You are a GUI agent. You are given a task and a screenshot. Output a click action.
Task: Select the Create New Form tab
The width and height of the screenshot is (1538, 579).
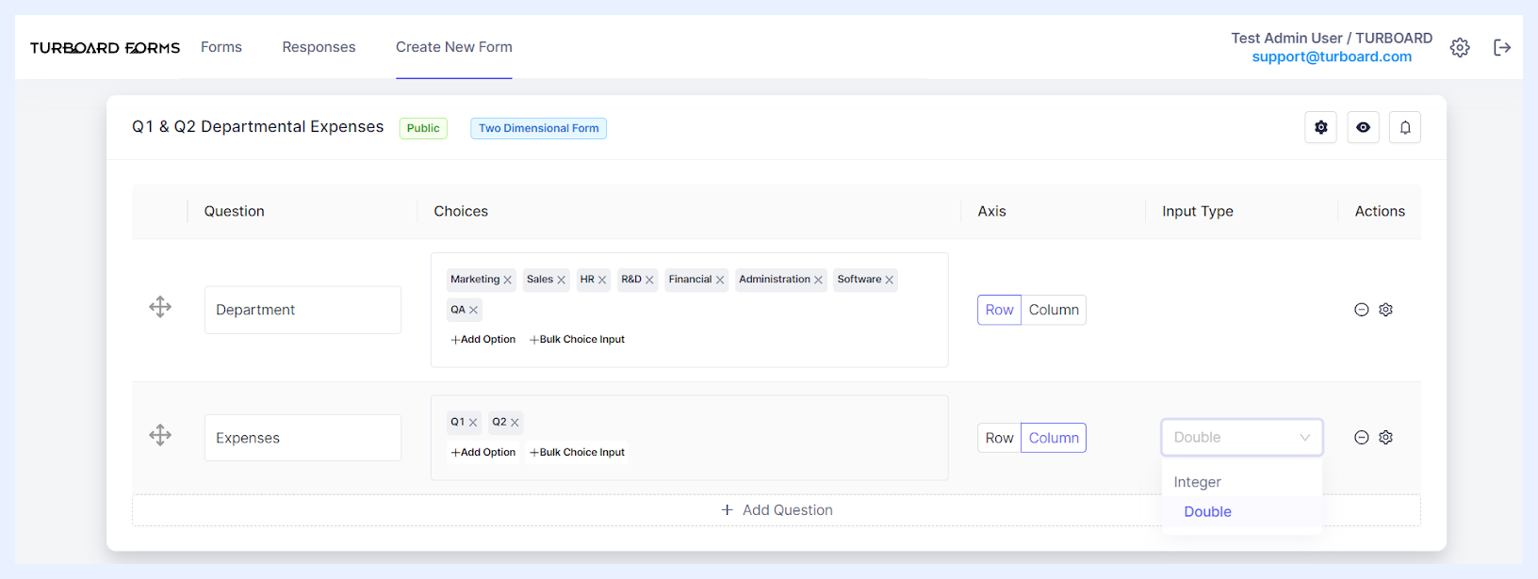tap(454, 47)
